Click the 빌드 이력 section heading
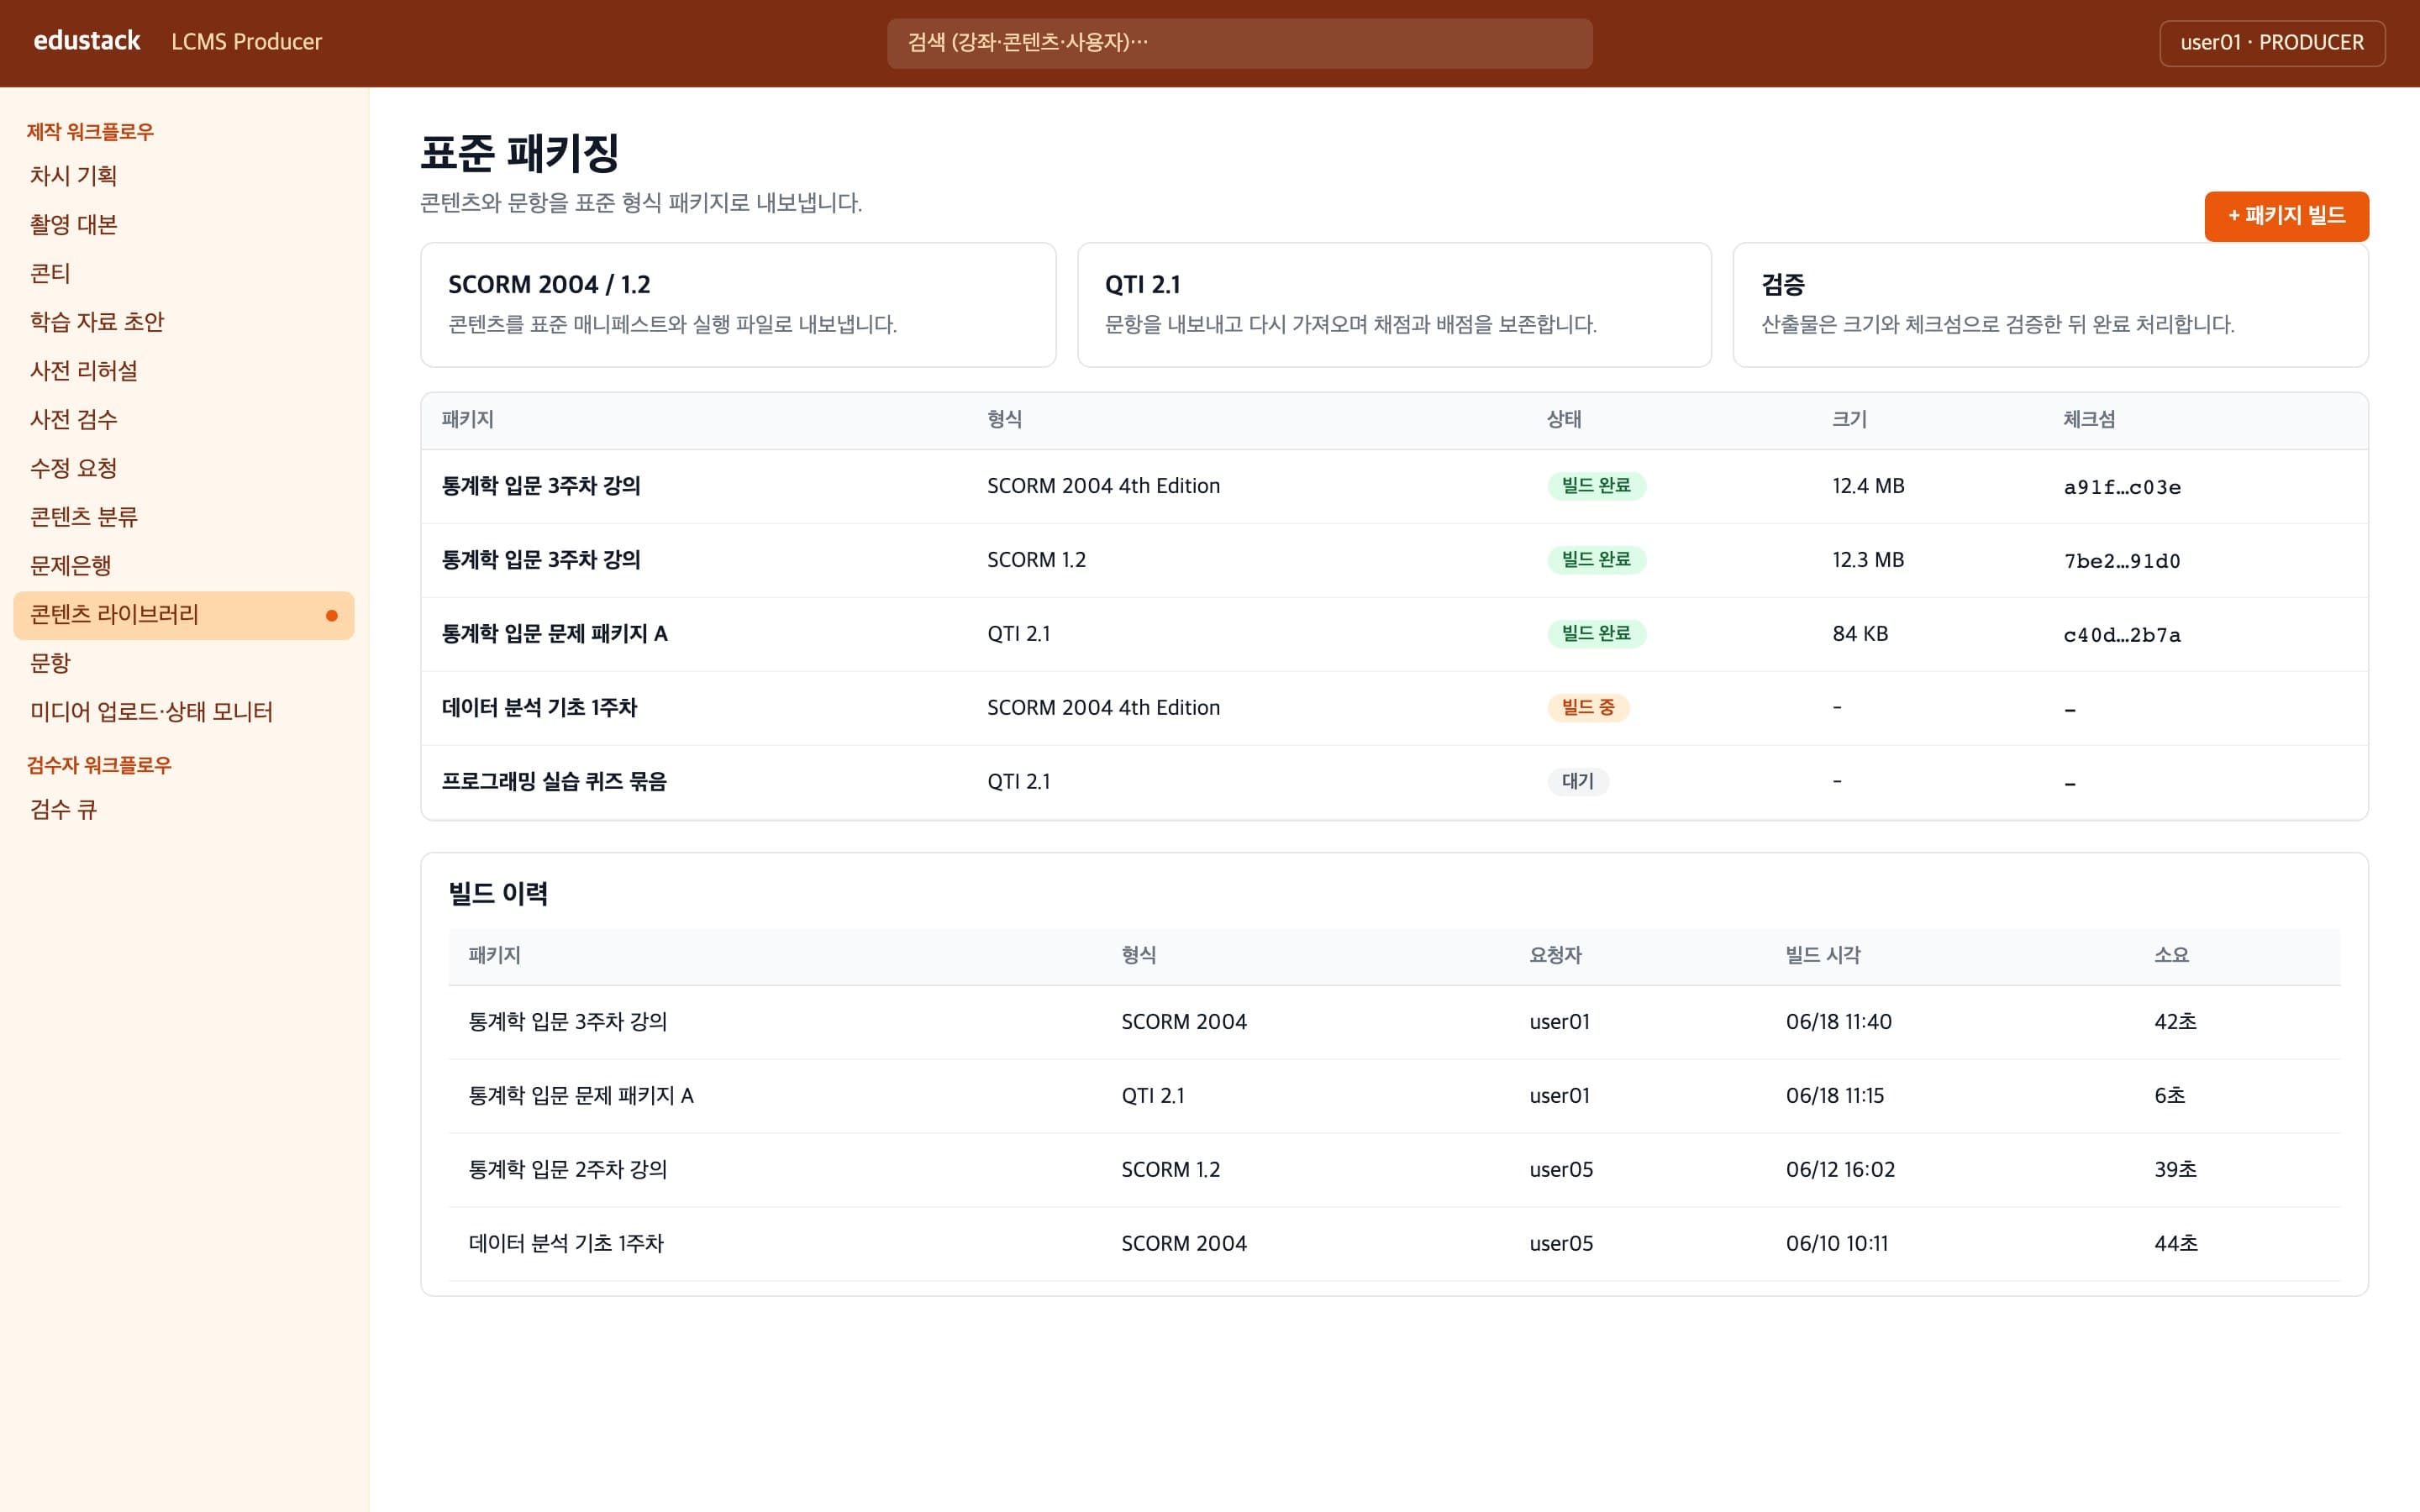Screen dimensions: 2420x1512 [x=498, y=894]
